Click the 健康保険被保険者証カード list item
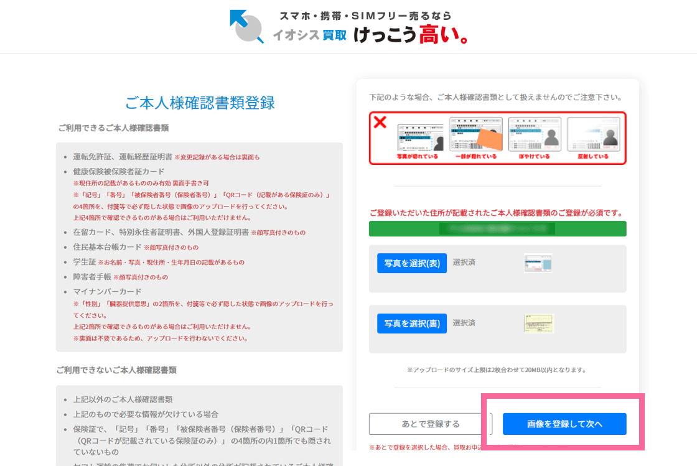697x466 pixels. click(118, 171)
